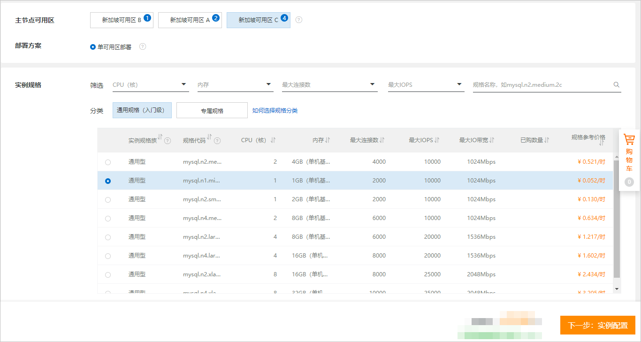Open 如何选择规格分类 link

click(275, 111)
